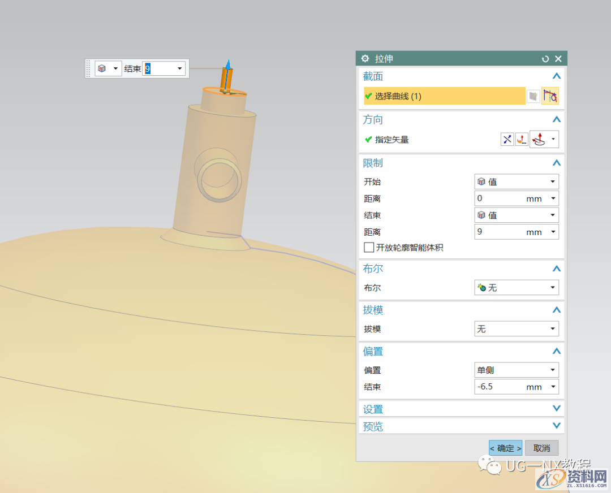Viewport: 611px width, 493px height.
Task: Enable 开放轮廓智能体积 checkbox
Action: pyautogui.click(x=369, y=248)
